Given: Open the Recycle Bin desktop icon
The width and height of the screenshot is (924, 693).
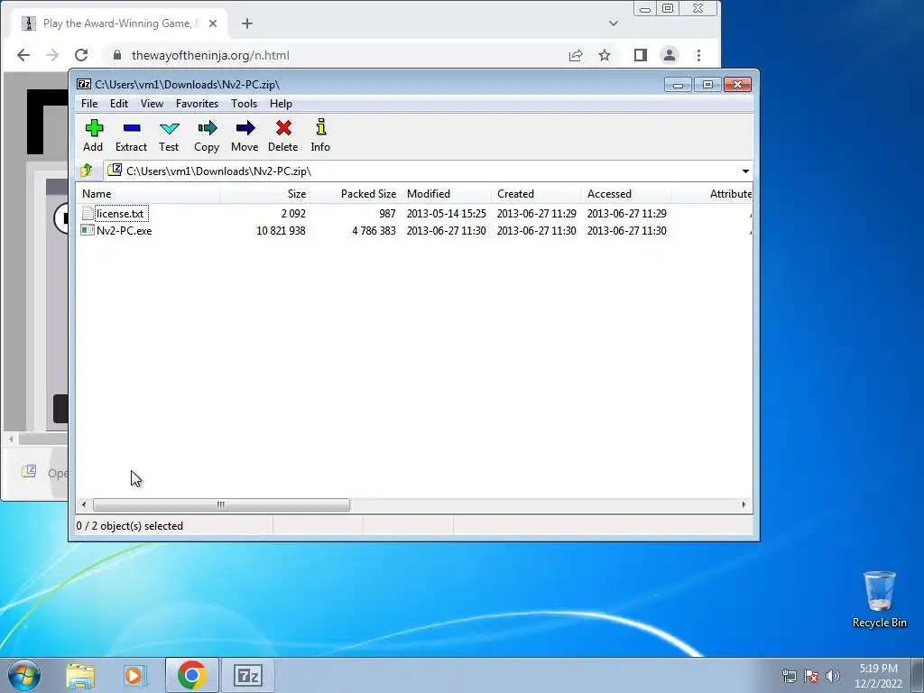Looking at the screenshot, I should pyautogui.click(x=879, y=600).
